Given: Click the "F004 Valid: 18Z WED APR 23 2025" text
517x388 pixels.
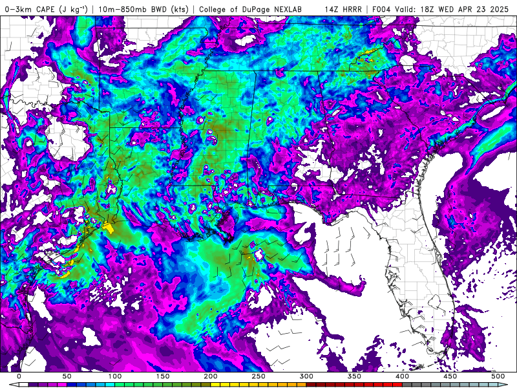Looking at the screenshot, I should pyautogui.click(x=441, y=9).
